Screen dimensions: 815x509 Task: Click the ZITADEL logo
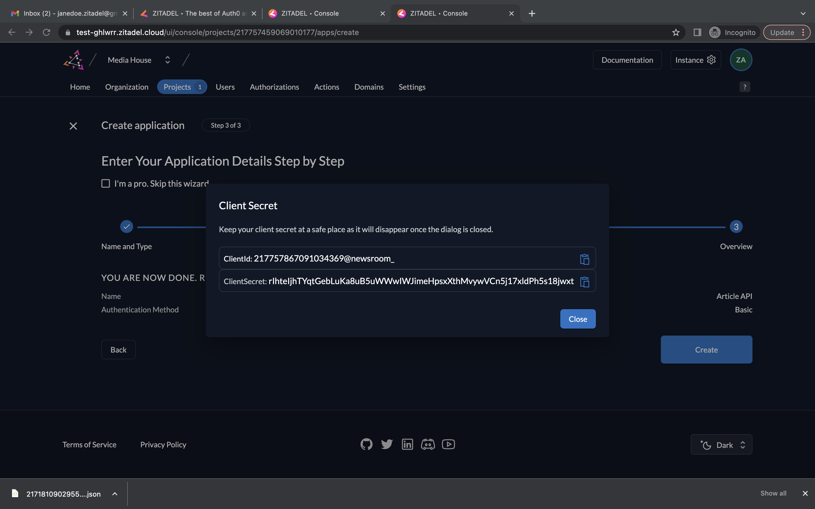[74, 60]
